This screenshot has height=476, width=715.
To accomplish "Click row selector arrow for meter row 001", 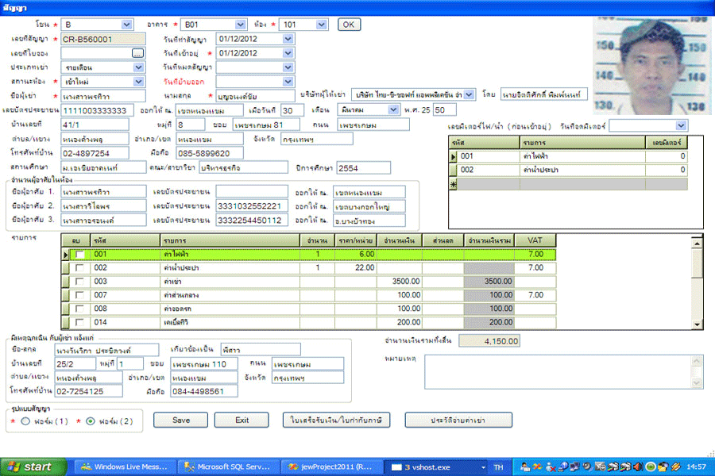I will click(x=454, y=156).
